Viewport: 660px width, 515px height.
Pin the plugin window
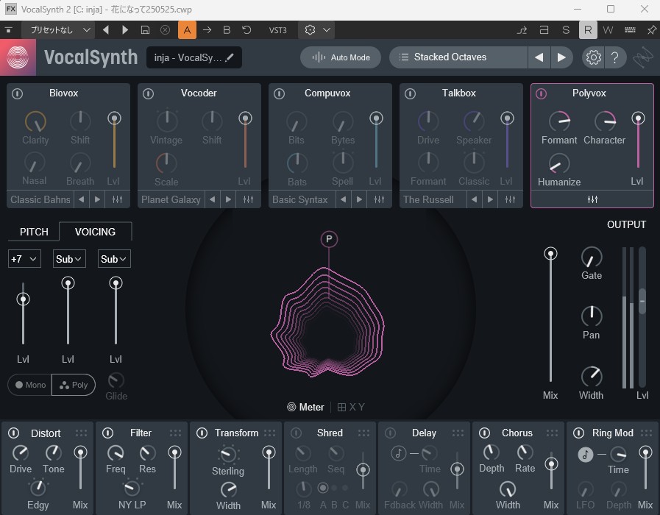click(652, 30)
